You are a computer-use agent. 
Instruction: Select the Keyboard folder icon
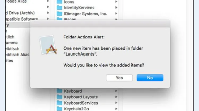59,91
